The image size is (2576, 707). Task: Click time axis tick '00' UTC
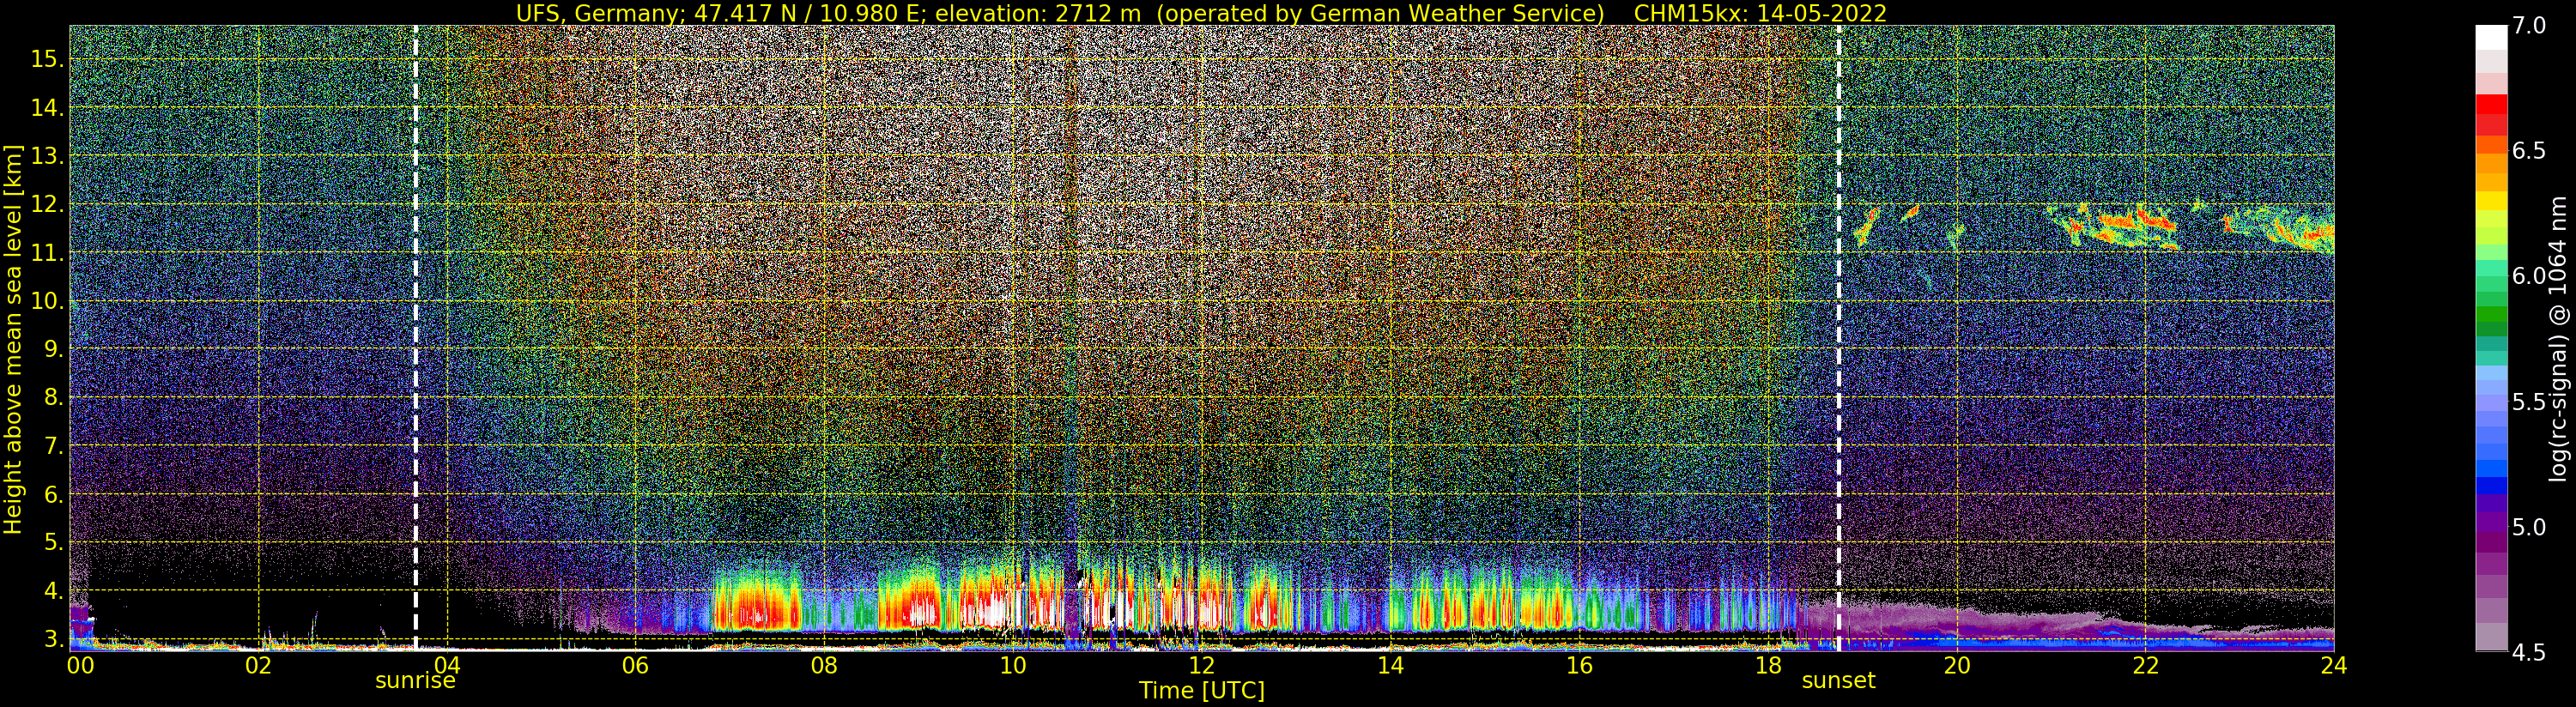(x=80, y=665)
